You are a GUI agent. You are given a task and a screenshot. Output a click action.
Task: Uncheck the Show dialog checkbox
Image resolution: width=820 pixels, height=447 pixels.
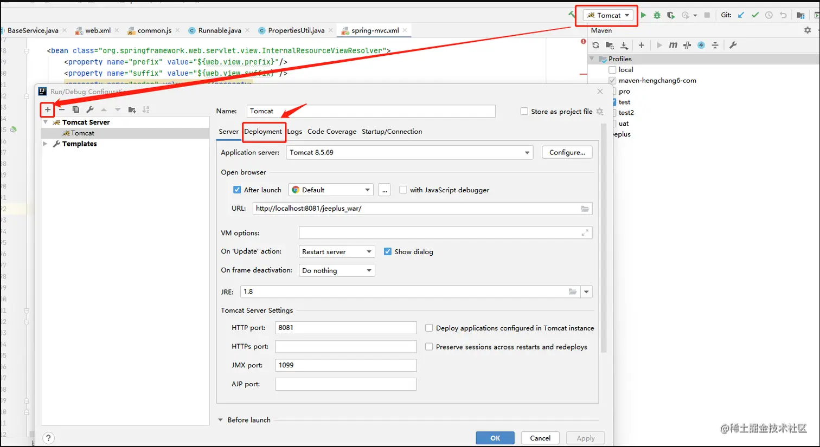388,251
